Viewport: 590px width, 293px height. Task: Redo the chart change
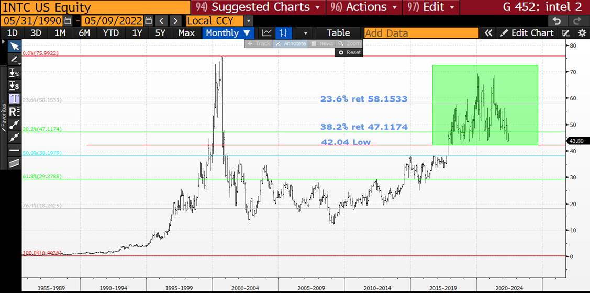tap(577, 21)
